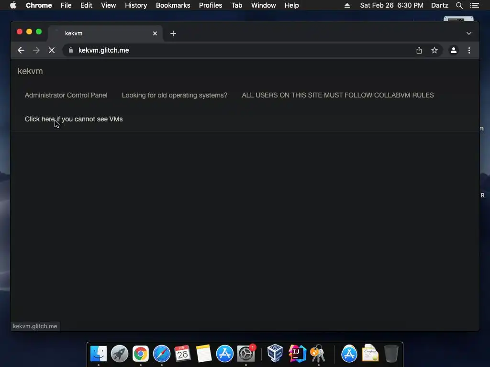This screenshot has width=490, height=367.
Task: Open Google Chrome from the Dock
Action: [x=141, y=354]
